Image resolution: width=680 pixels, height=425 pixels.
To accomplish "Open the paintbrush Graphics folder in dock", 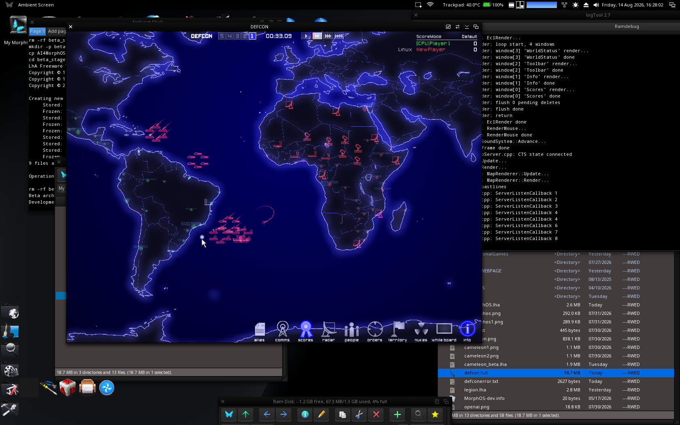I will (11, 331).
